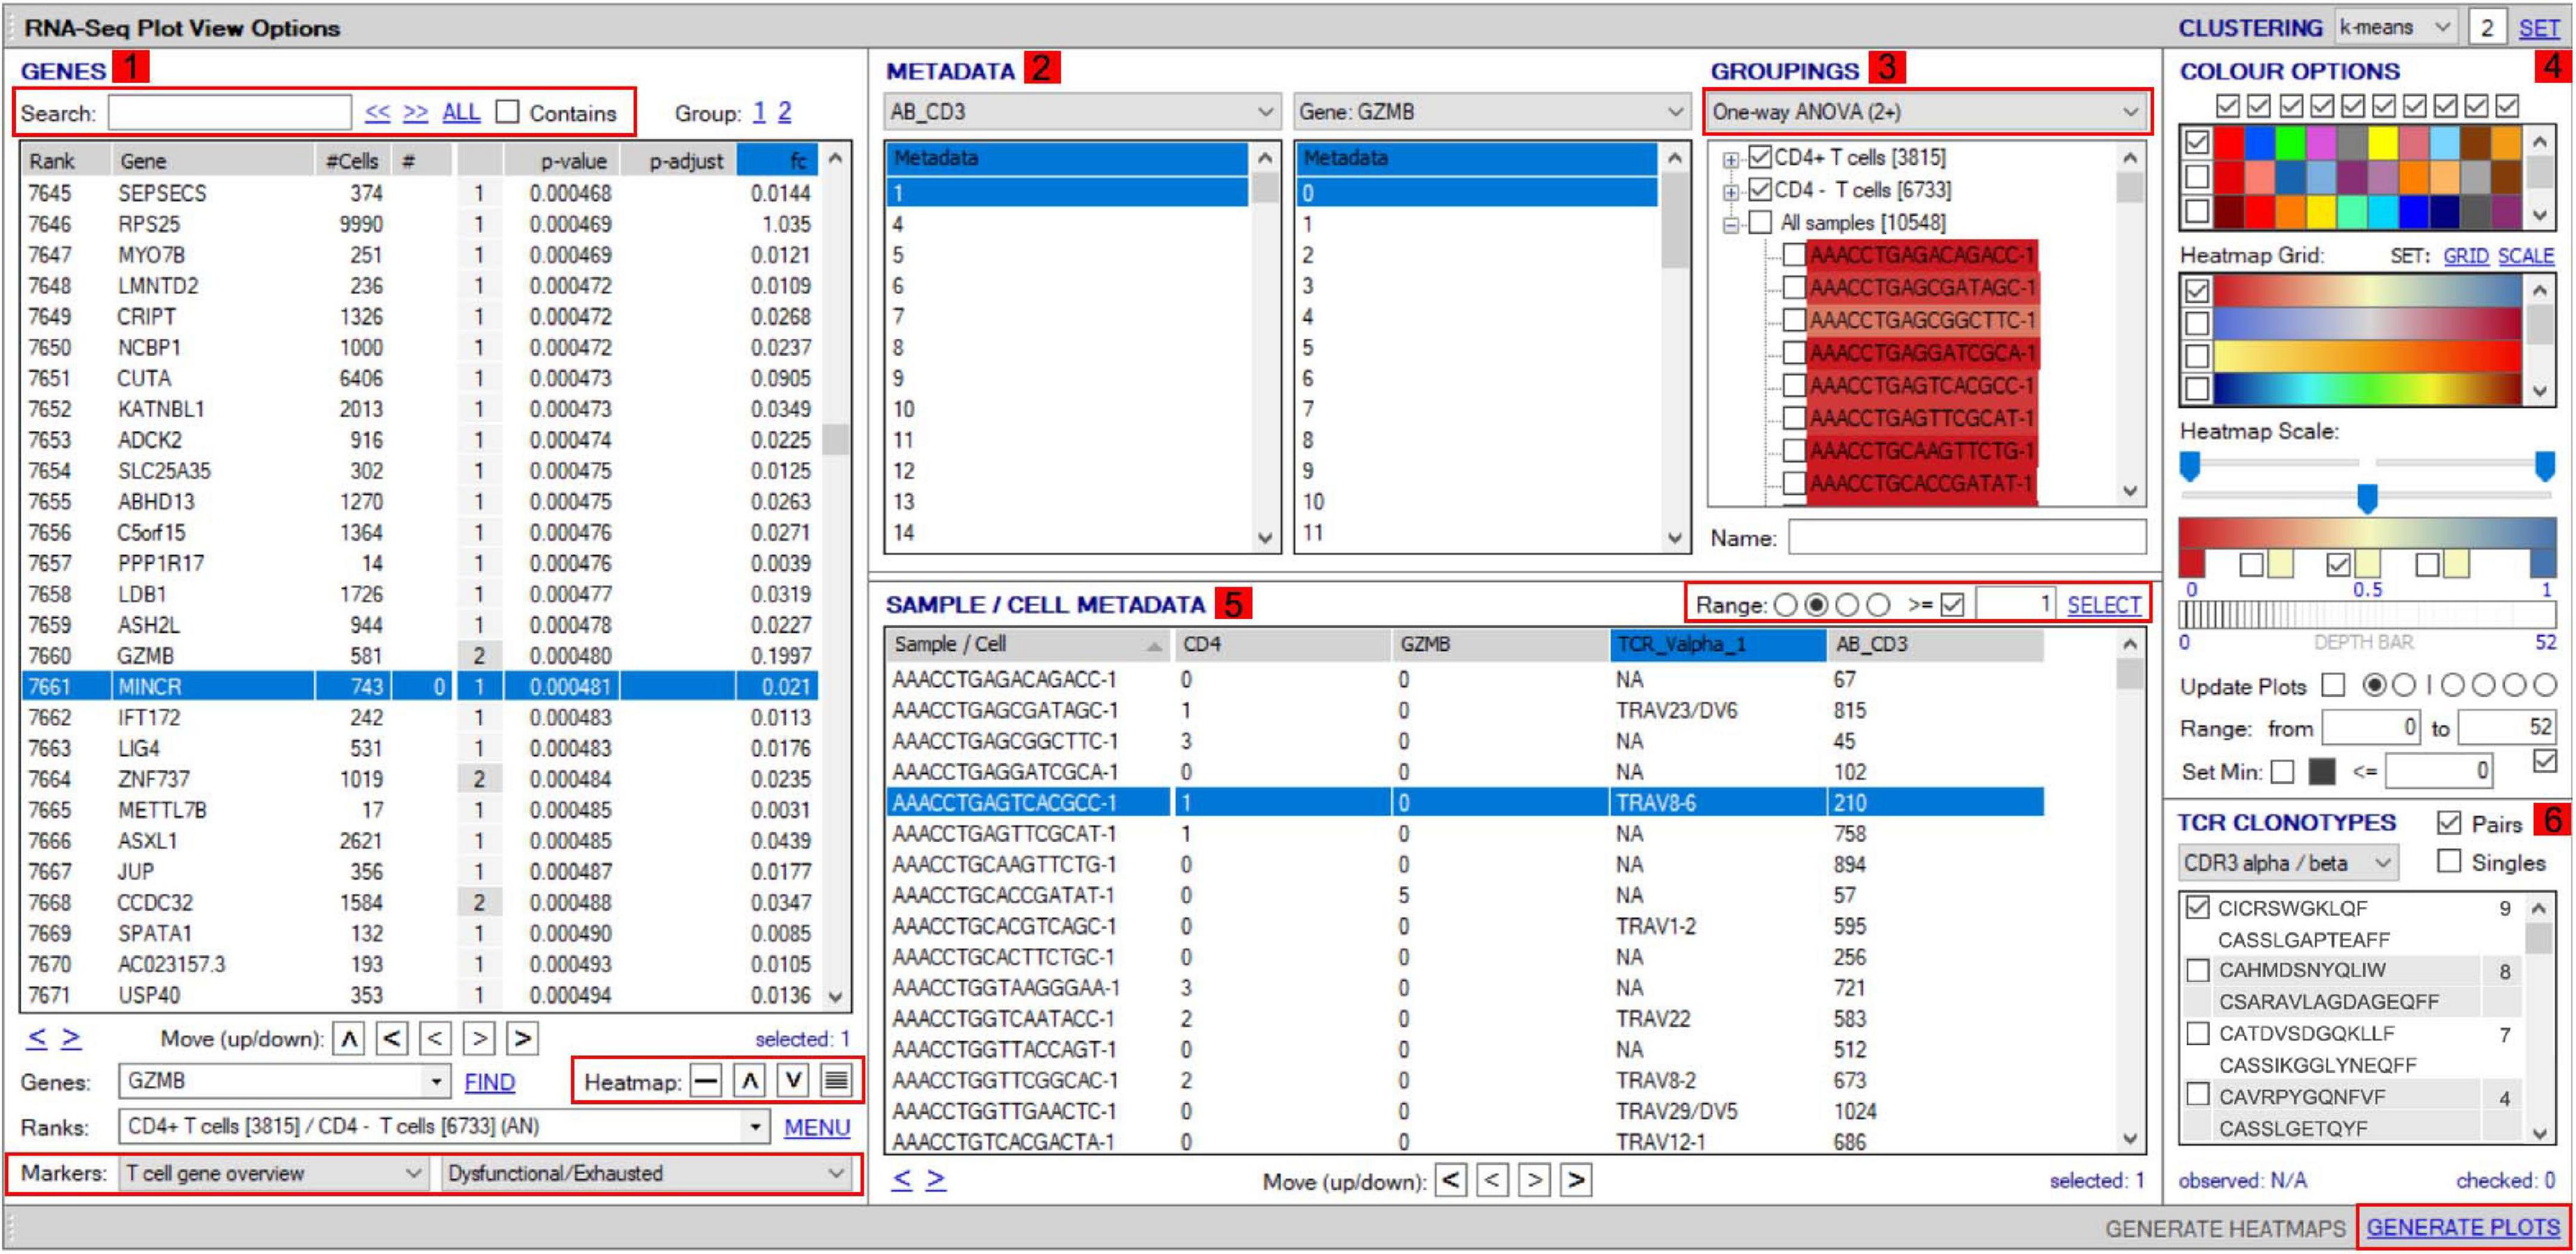Image resolution: width=2576 pixels, height=1254 pixels.
Task: Click the gene Search input field
Action: [230, 112]
